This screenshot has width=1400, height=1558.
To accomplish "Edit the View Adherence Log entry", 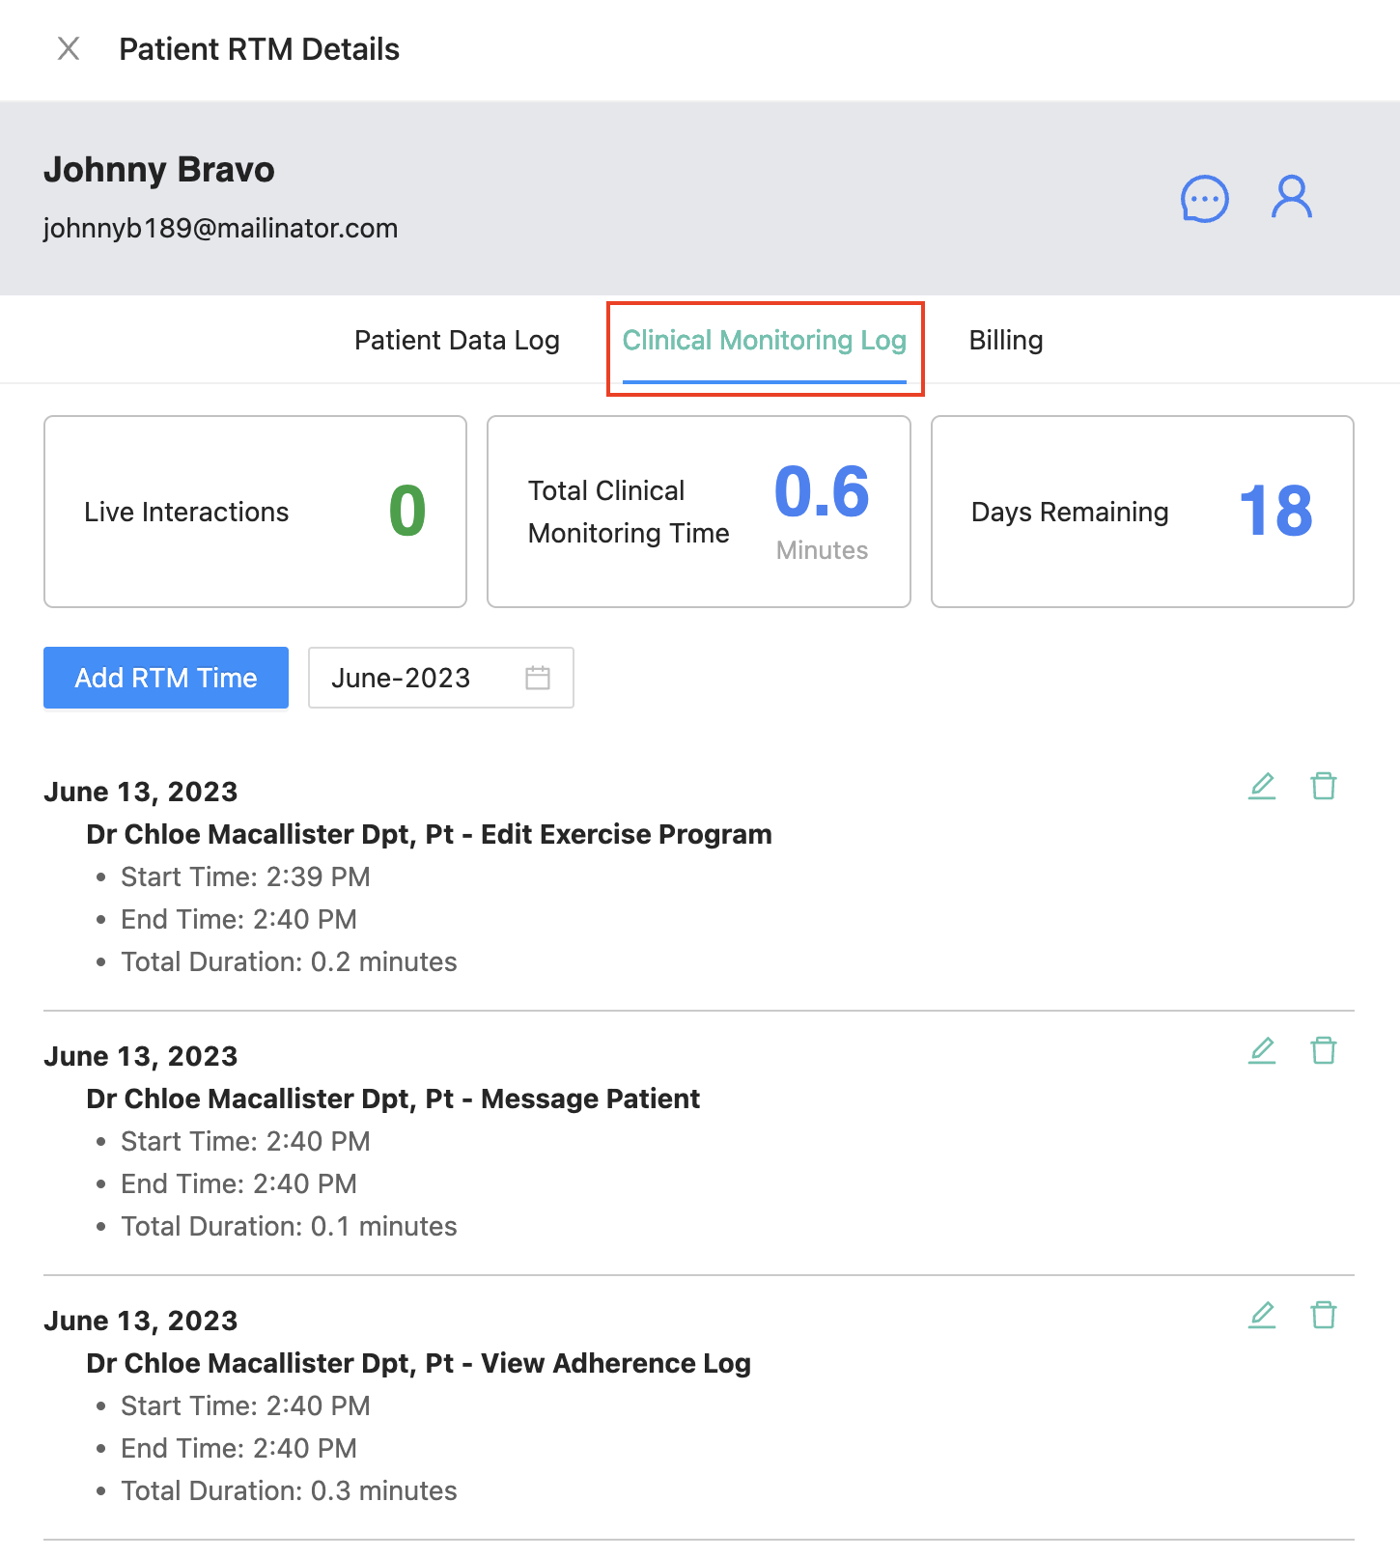I will pos(1262,1315).
